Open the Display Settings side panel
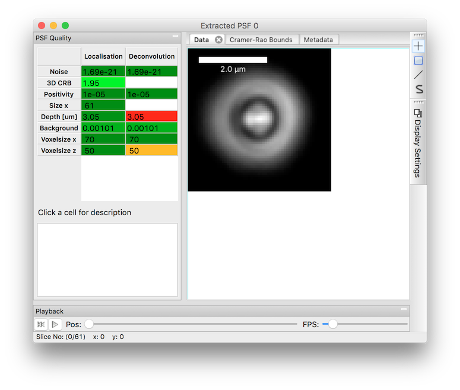The image size is (460, 390). [x=418, y=143]
